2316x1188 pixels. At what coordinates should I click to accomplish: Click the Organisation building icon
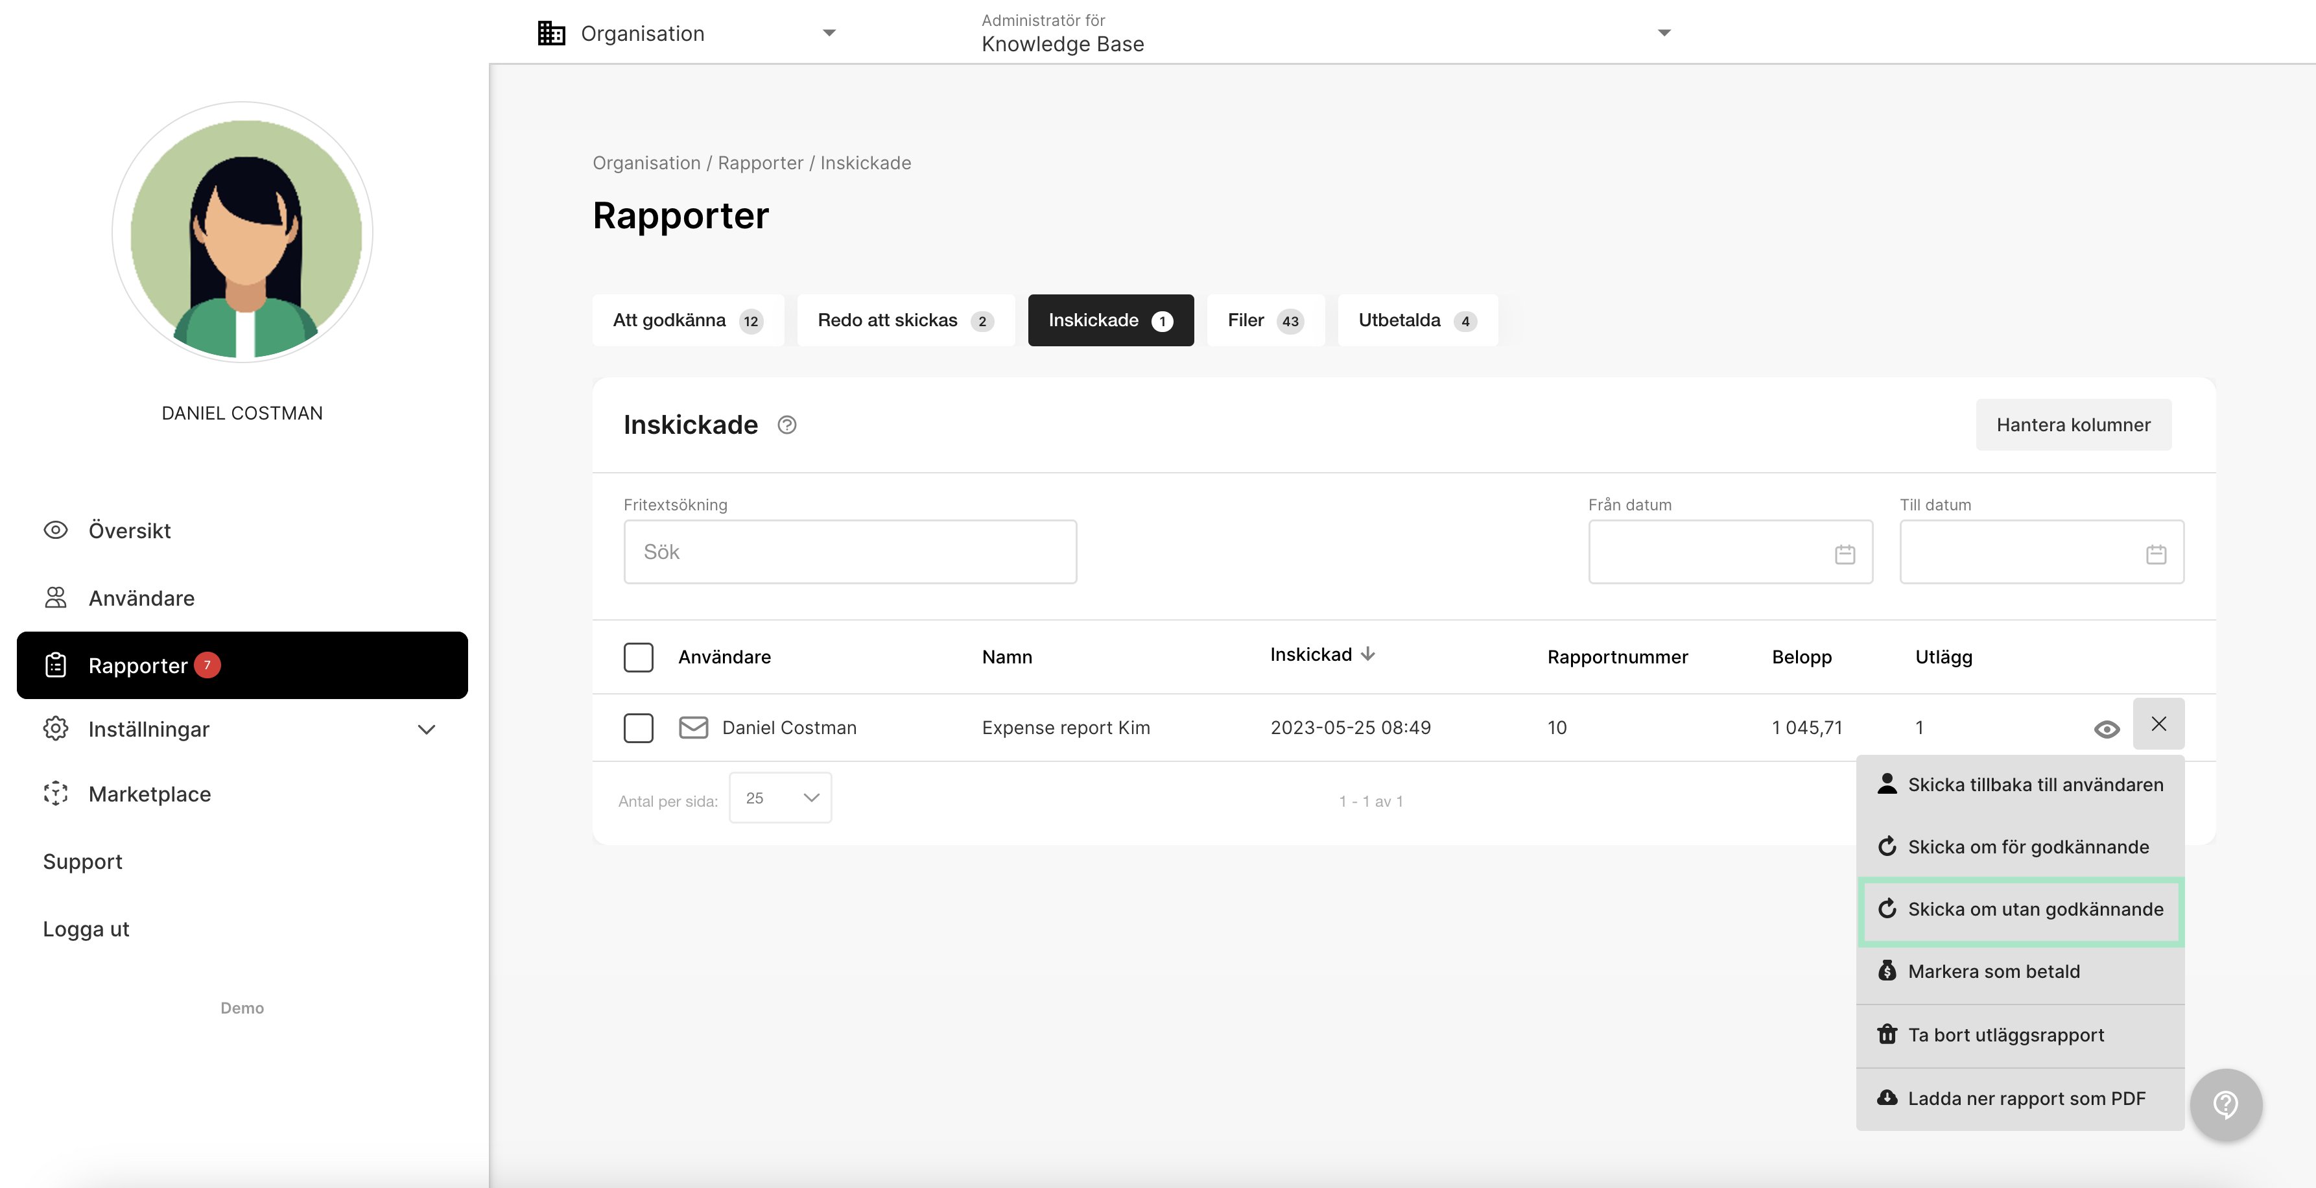[551, 33]
